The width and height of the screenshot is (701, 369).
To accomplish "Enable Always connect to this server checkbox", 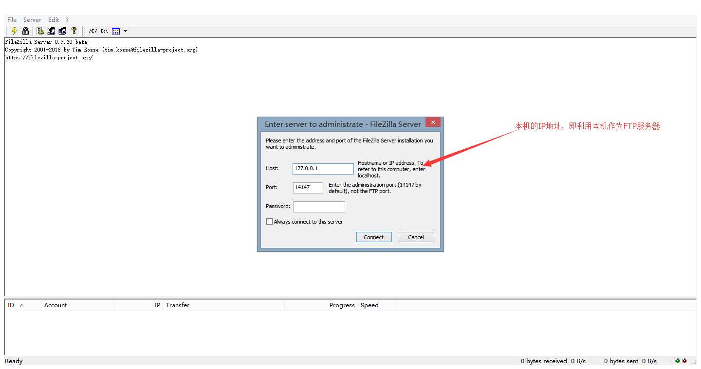I will tap(269, 222).
